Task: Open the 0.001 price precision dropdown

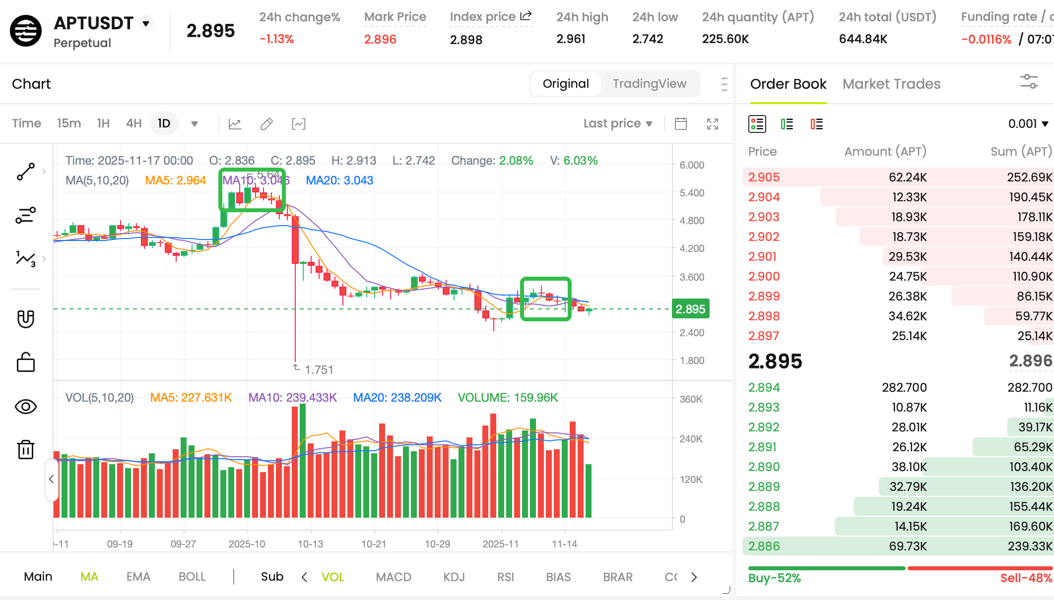Action: 1028,124
